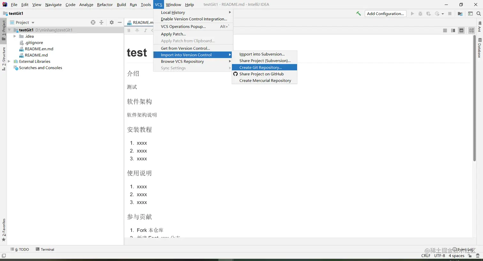Select .gitignore in project tree
This screenshot has width=483, height=261.
[x=34, y=42]
